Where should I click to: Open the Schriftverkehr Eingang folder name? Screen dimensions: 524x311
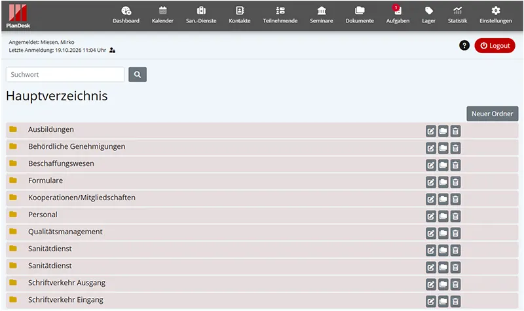tap(65, 300)
